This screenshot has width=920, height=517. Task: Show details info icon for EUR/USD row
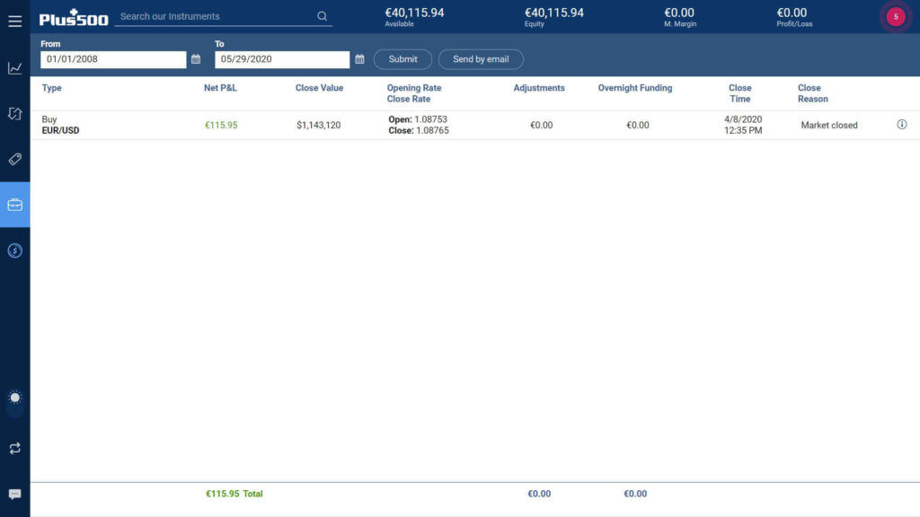[902, 124]
